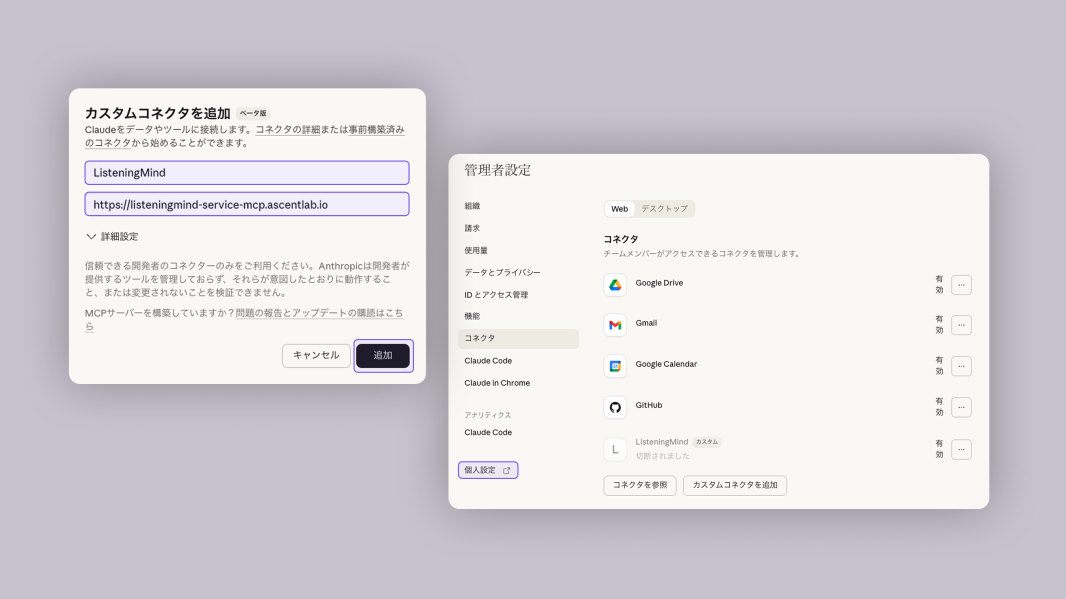Click the キャンセル button in the dialog
This screenshot has height=599, width=1066.
pyautogui.click(x=316, y=355)
